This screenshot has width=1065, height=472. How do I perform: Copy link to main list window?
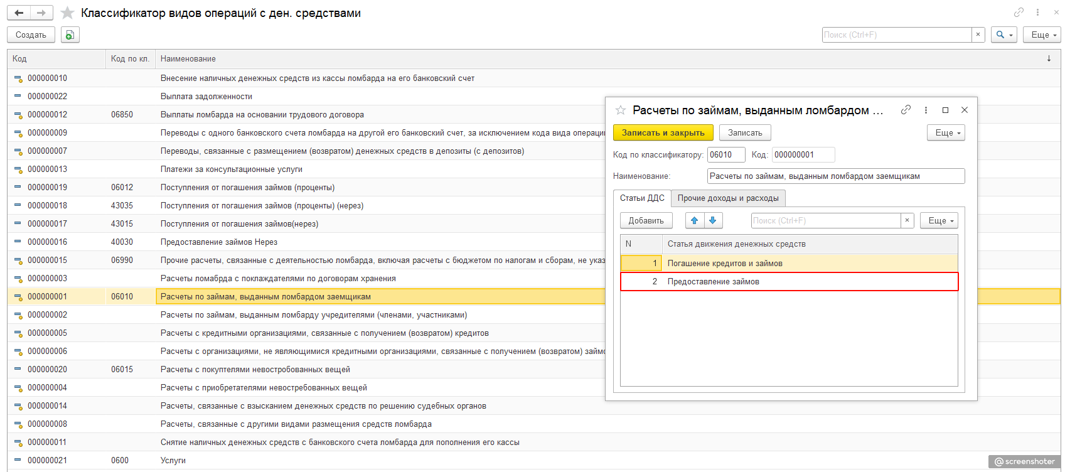[x=1019, y=13]
